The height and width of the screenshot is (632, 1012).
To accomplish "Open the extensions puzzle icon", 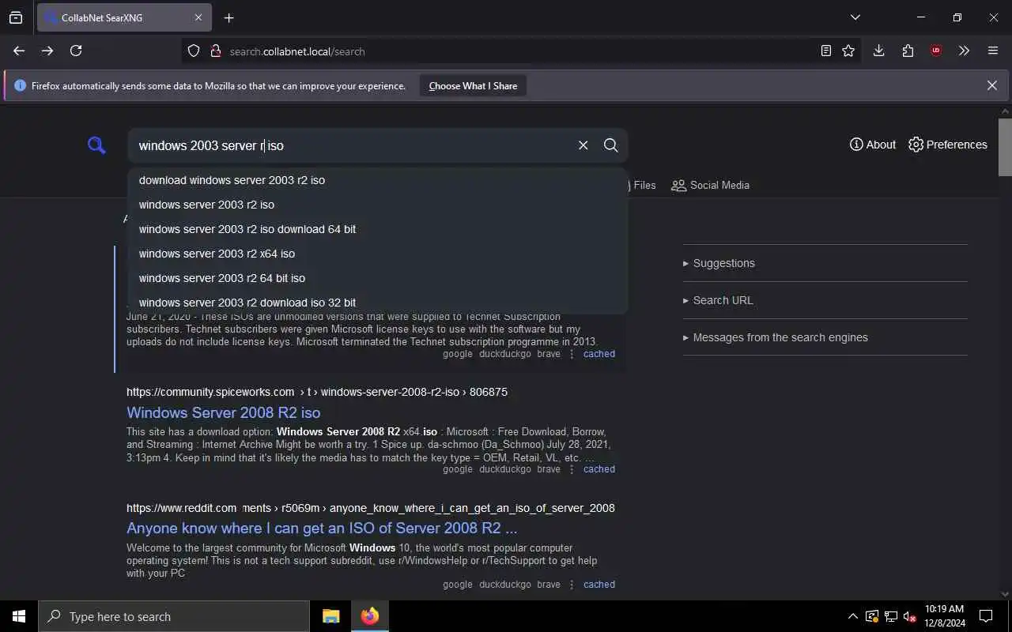I will point(908,51).
